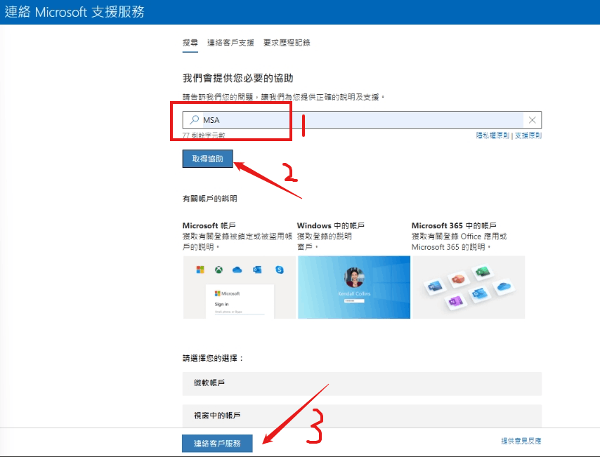Select the 視窗中的帳戶 option
Image resolution: width=600 pixels, height=457 pixels.
pyautogui.click(x=362, y=416)
